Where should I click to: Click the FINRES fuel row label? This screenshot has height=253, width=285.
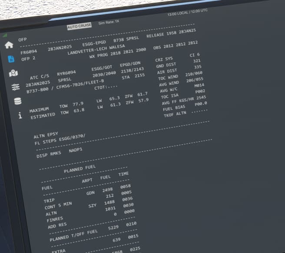pos(55,220)
